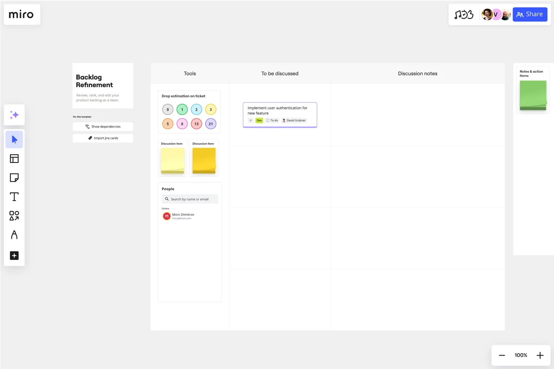
Task: Click the Share button
Action: coord(530,15)
